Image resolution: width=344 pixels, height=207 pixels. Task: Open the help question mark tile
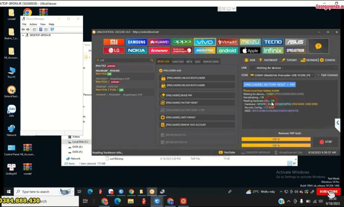pos(318,46)
